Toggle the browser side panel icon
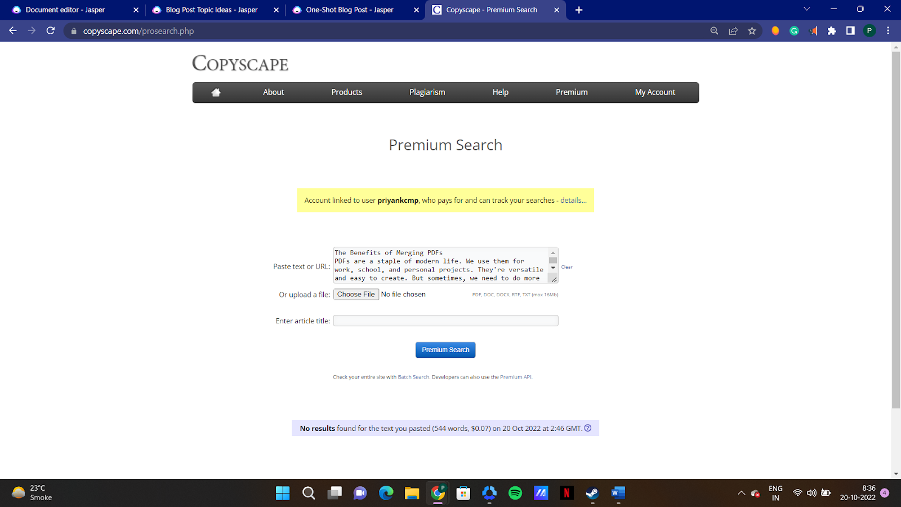This screenshot has width=901, height=507. [850, 31]
